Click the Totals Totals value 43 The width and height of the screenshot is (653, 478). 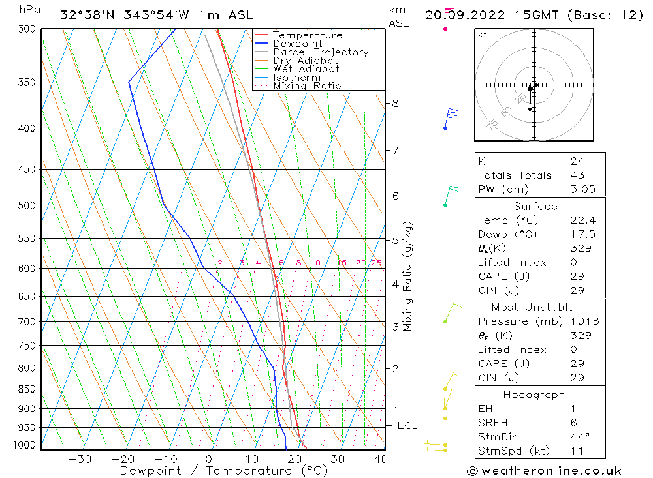tap(578, 175)
